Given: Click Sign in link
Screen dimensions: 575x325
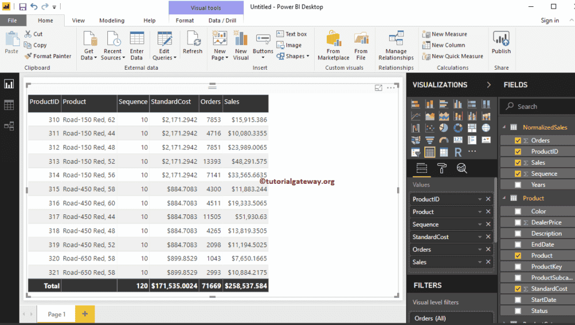Looking at the screenshot, I should coord(550,21).
